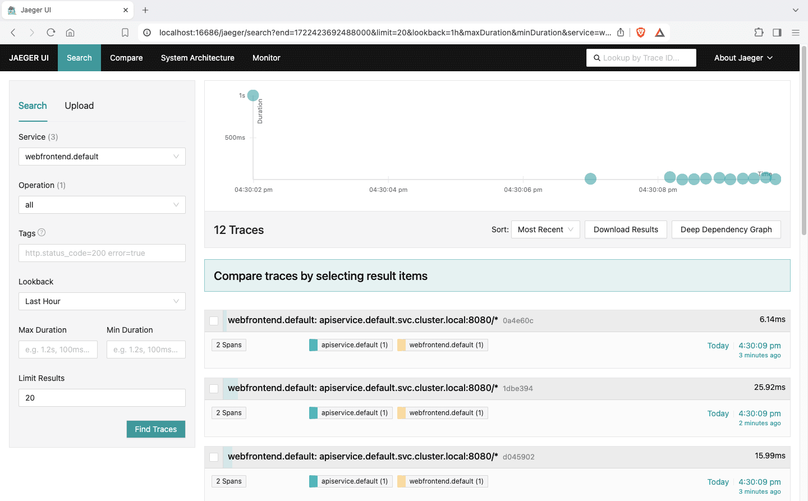The width and height of the screenshot is (808, 501).
Task: Open the Compare page
Action: click(126, 58)
